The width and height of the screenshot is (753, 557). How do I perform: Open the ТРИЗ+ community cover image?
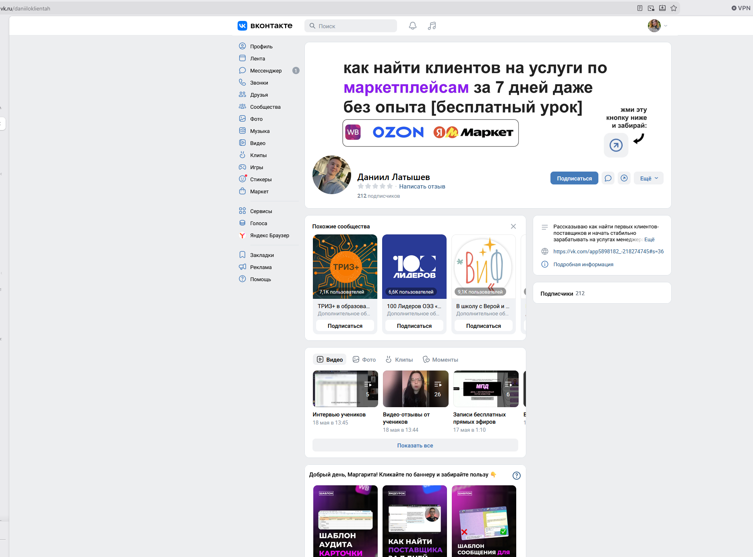[x=345, y=267]
